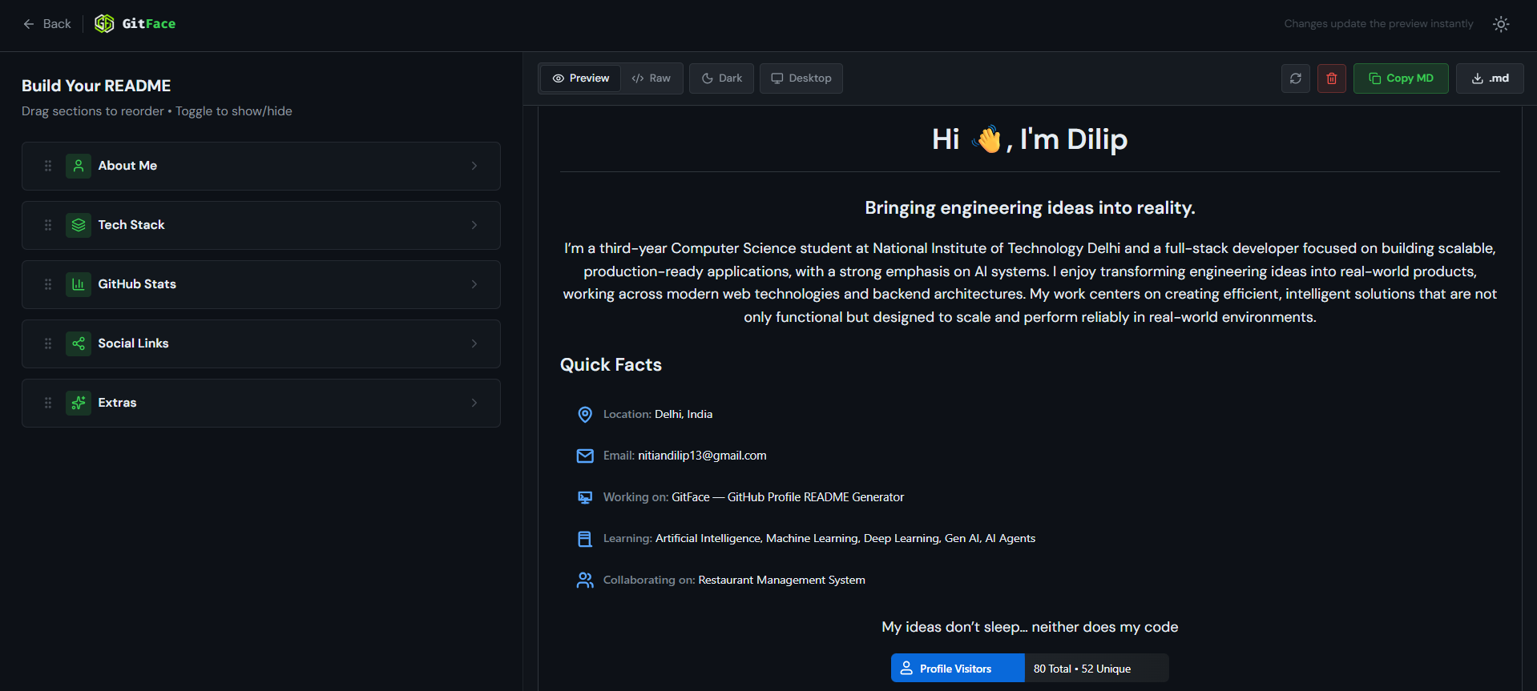
Task: Click the Build Your README heading
Action: click(96, 86)
